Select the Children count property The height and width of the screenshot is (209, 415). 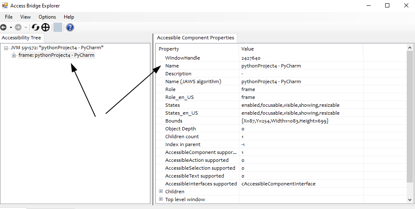tap(182, 137)
